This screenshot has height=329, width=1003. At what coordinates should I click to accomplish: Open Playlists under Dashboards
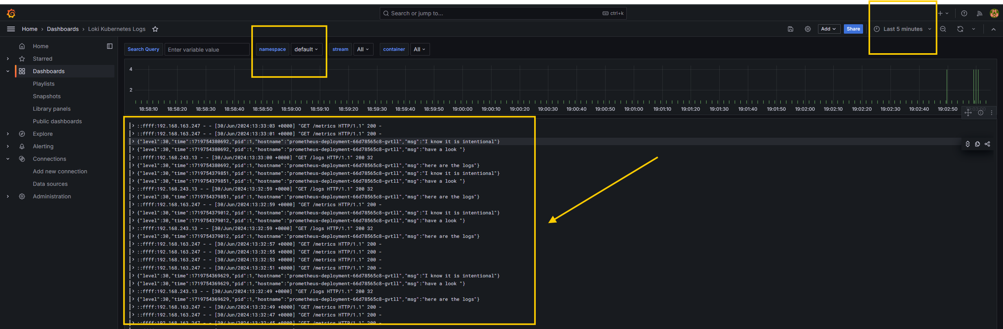point(44,84)
